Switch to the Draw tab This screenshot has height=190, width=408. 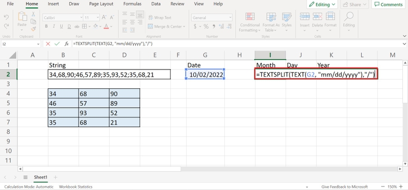74,4
